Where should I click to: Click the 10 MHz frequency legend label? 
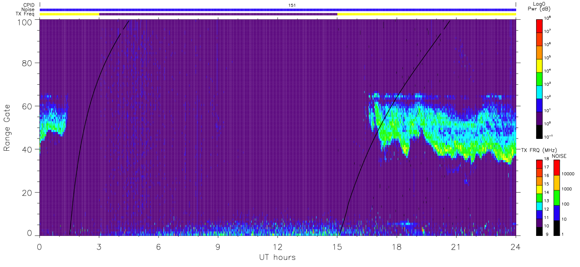[x=547, y=226]
